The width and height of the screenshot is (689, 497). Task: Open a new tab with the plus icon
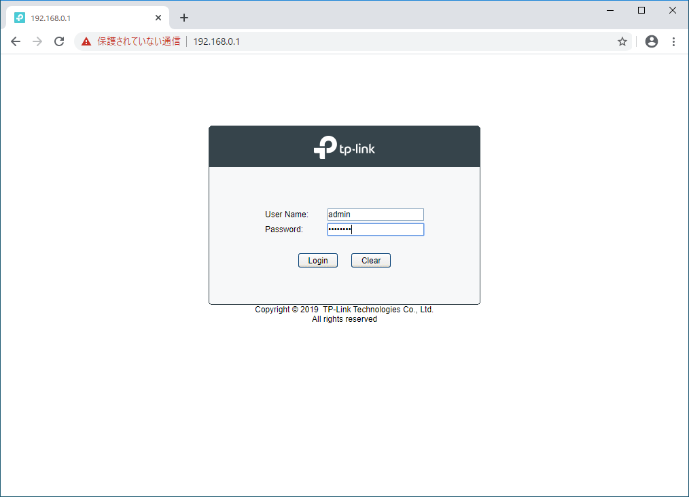coord(184,18)
